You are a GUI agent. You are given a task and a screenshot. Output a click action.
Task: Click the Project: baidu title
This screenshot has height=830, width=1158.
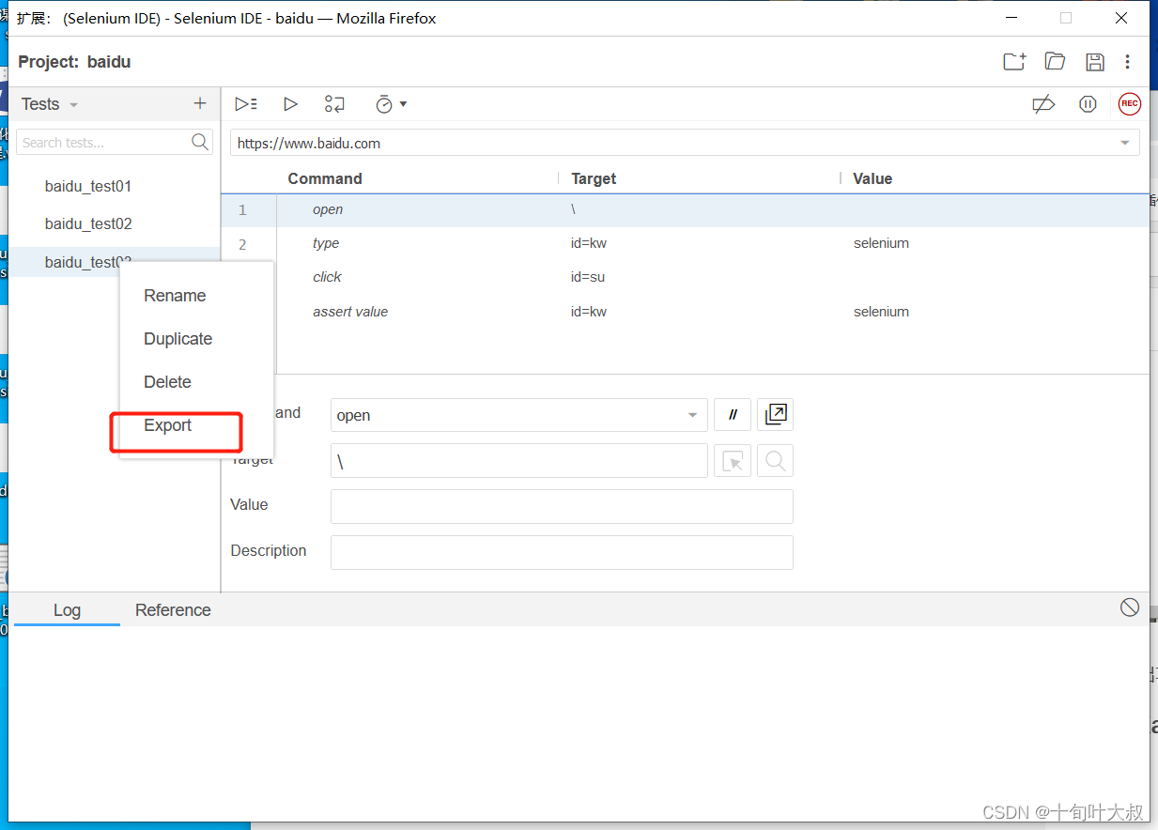pyautogui.click(x=74, y=62)
